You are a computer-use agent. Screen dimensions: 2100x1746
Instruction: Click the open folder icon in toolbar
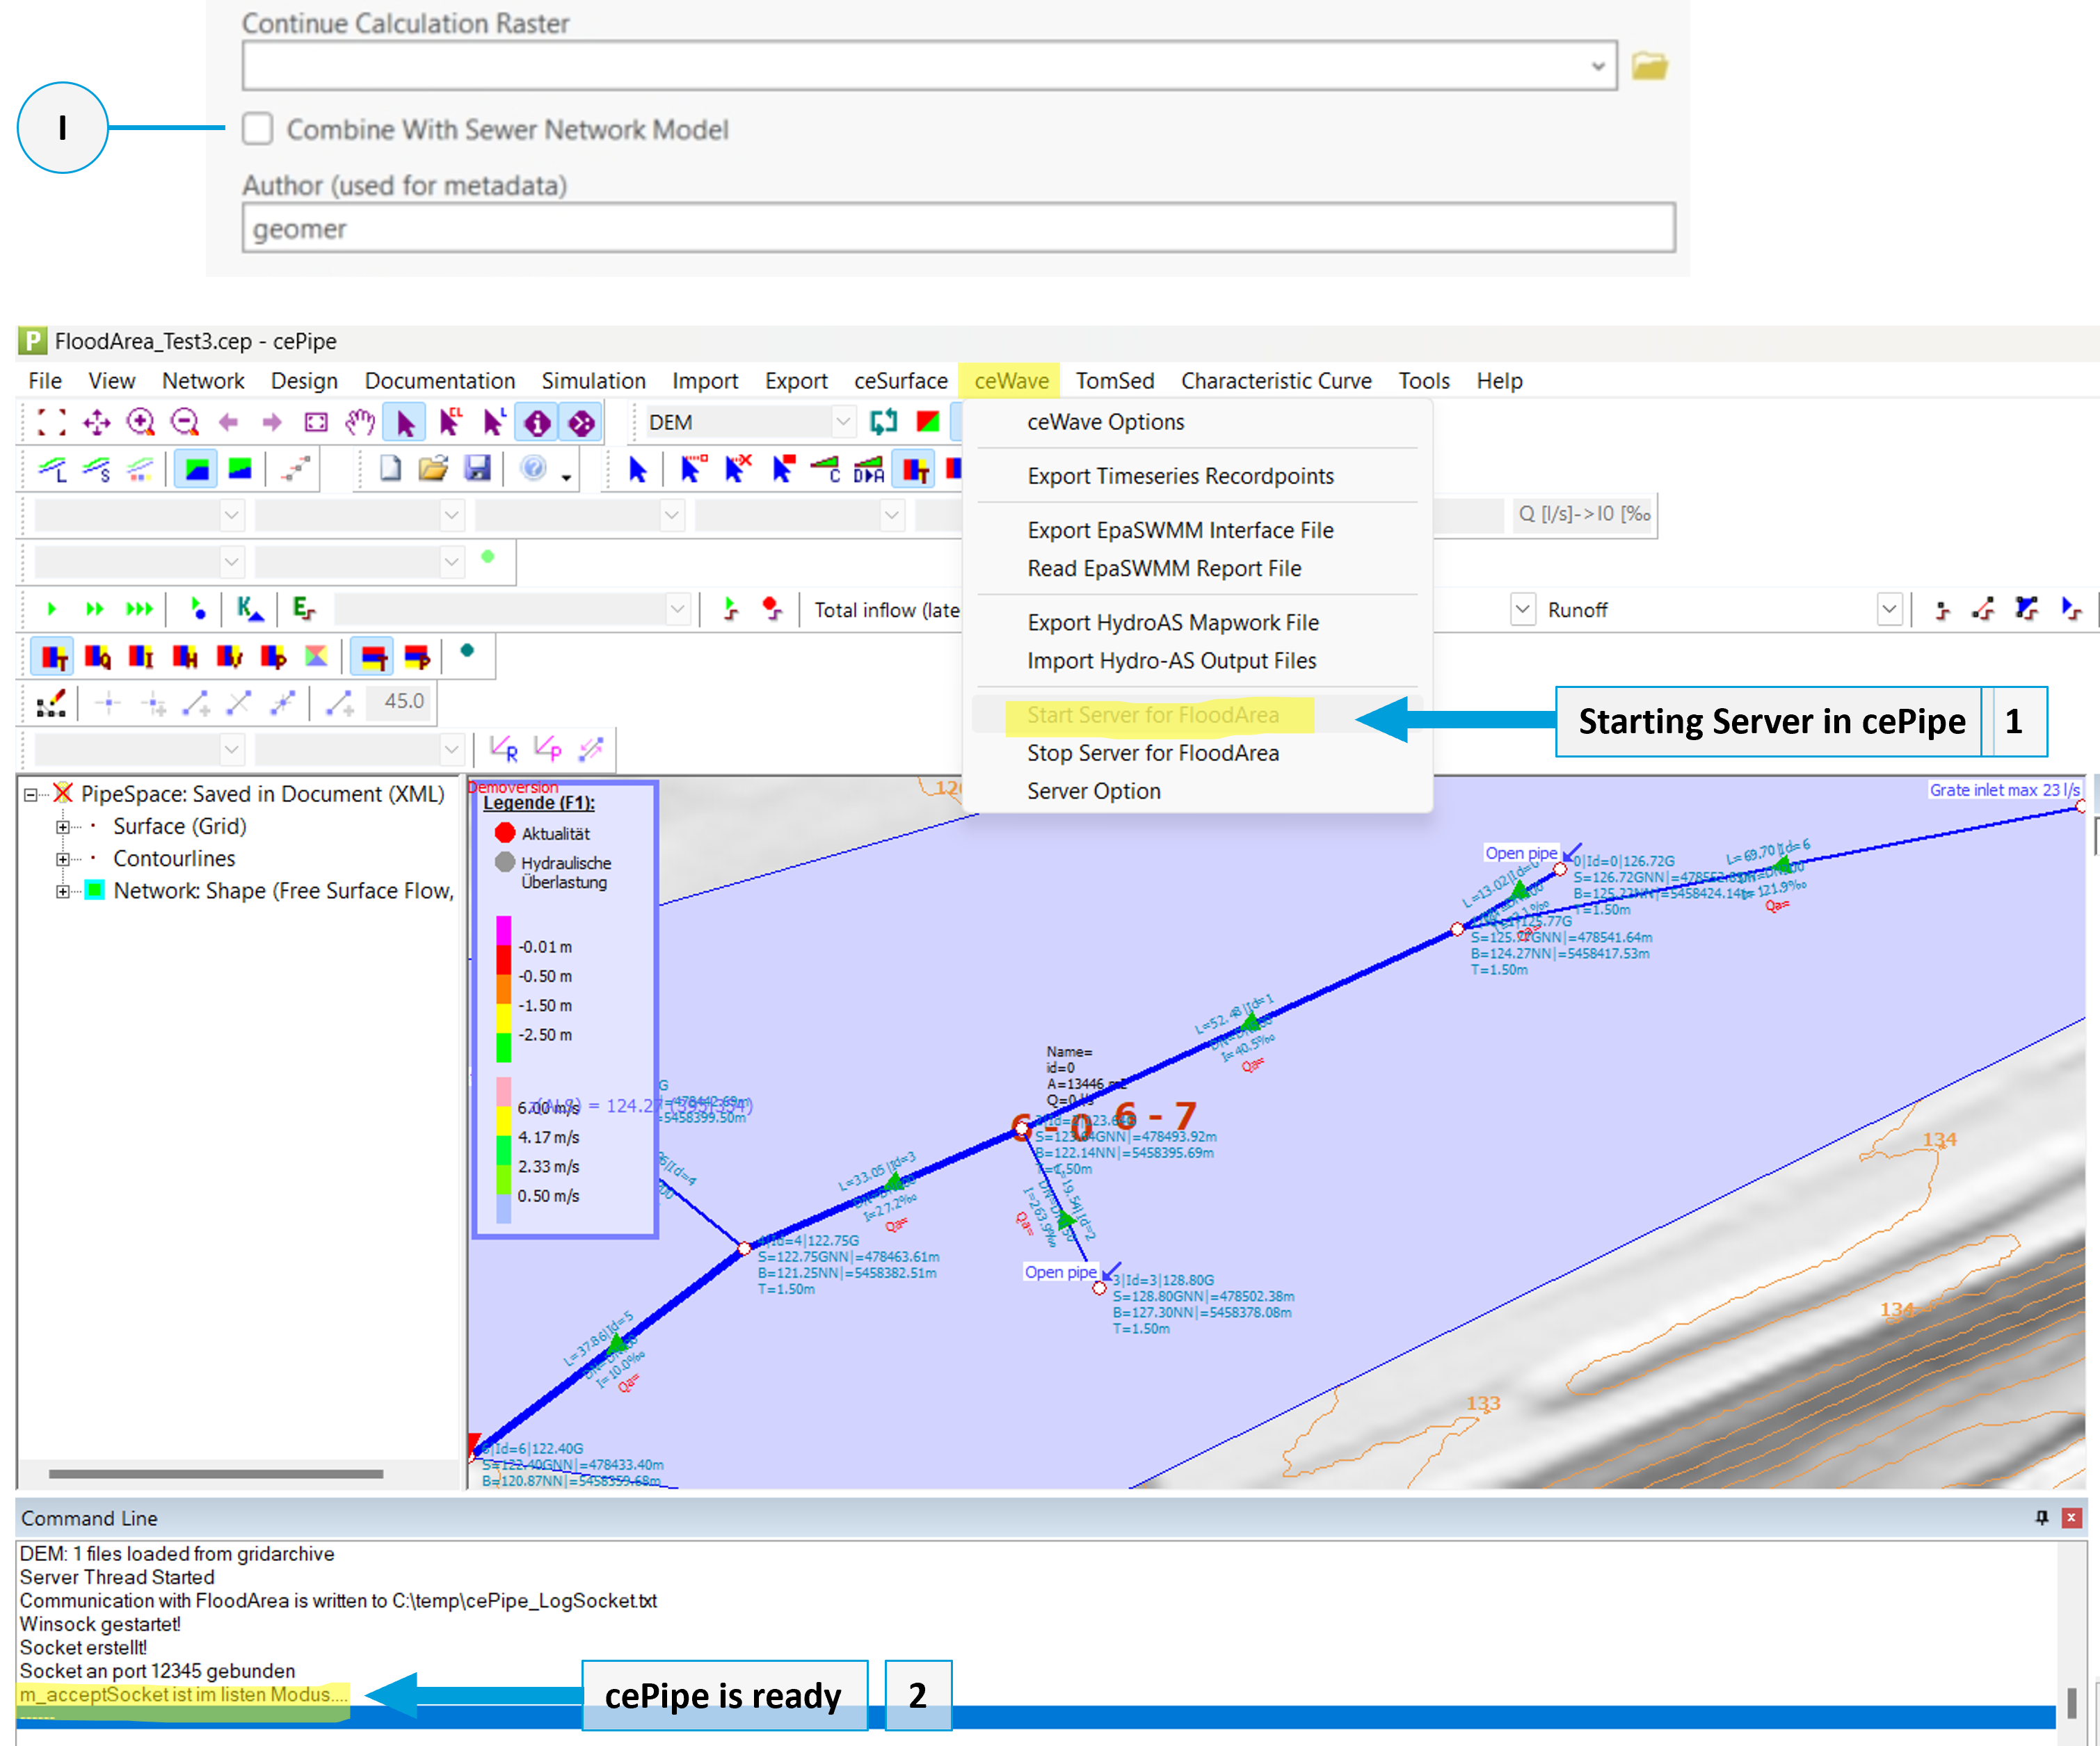point(433,469)
